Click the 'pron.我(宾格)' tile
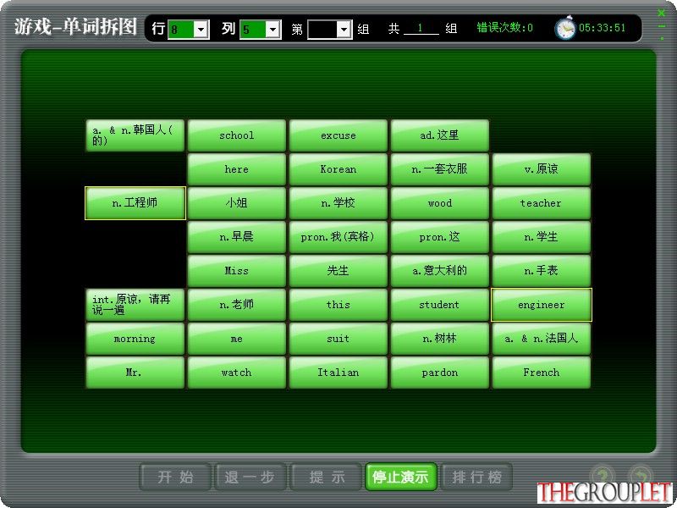Image resolution: width=677 pixels, height=508 pixels. 338,237
